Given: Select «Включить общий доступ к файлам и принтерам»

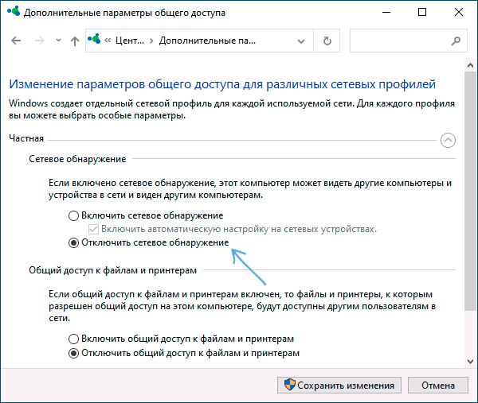Looking at the screenshot, I should pyautogui.click(x=74, y=339).
